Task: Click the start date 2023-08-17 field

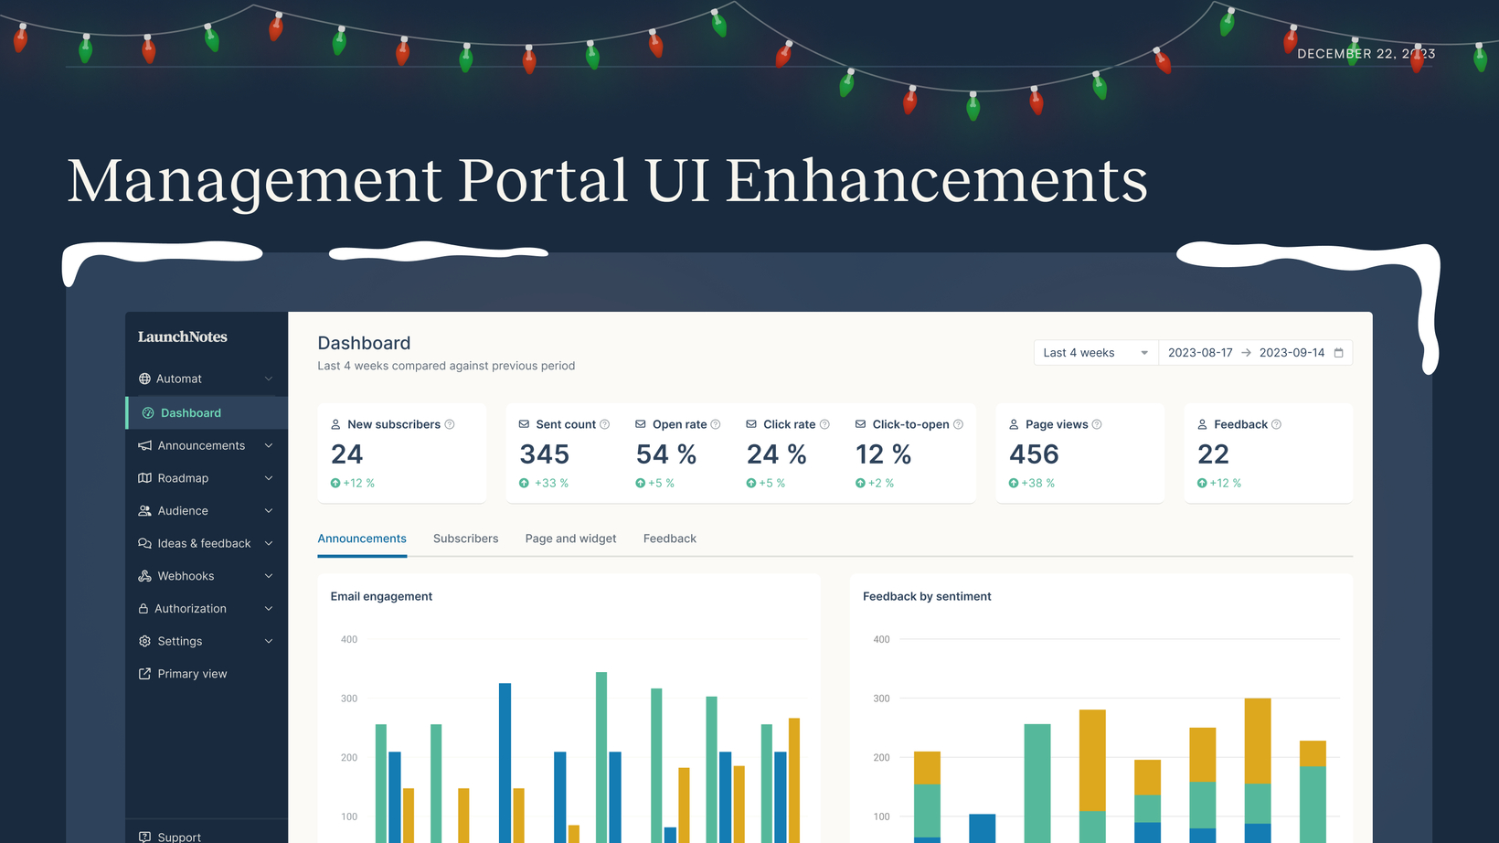Action: pyautogui.click(x=1200, y=353)
